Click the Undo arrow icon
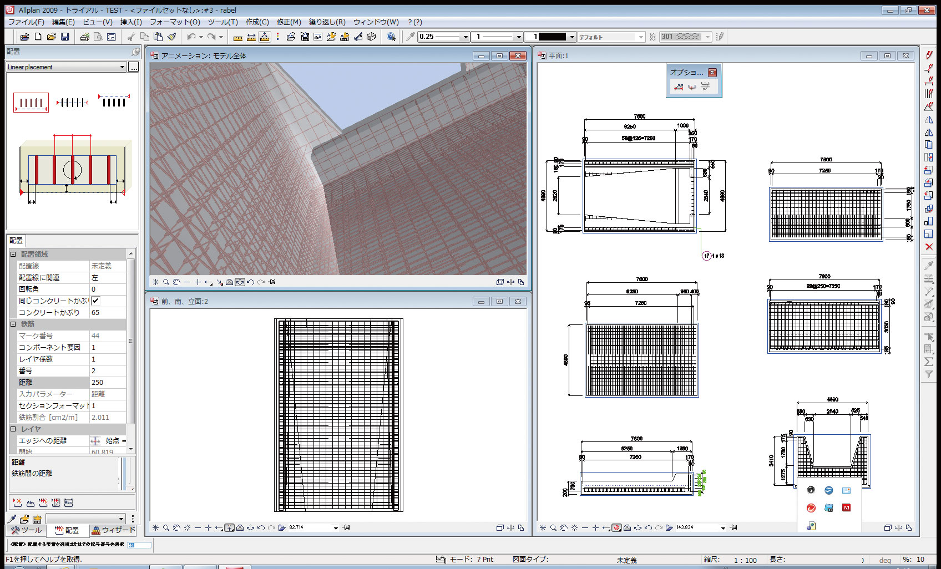Screen dimensions: 941x569 [191, 37]
